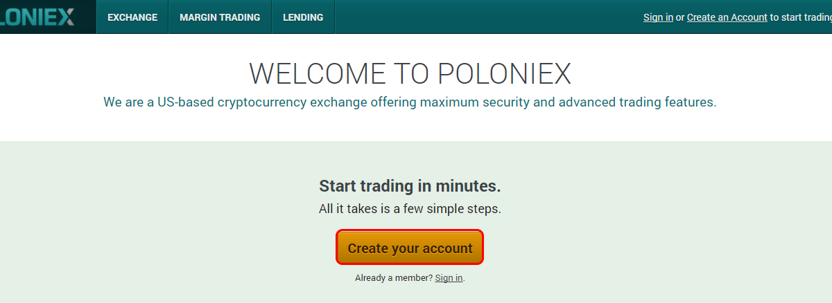Click Sign in link below Already a member
832x303 pixels.
449,277
